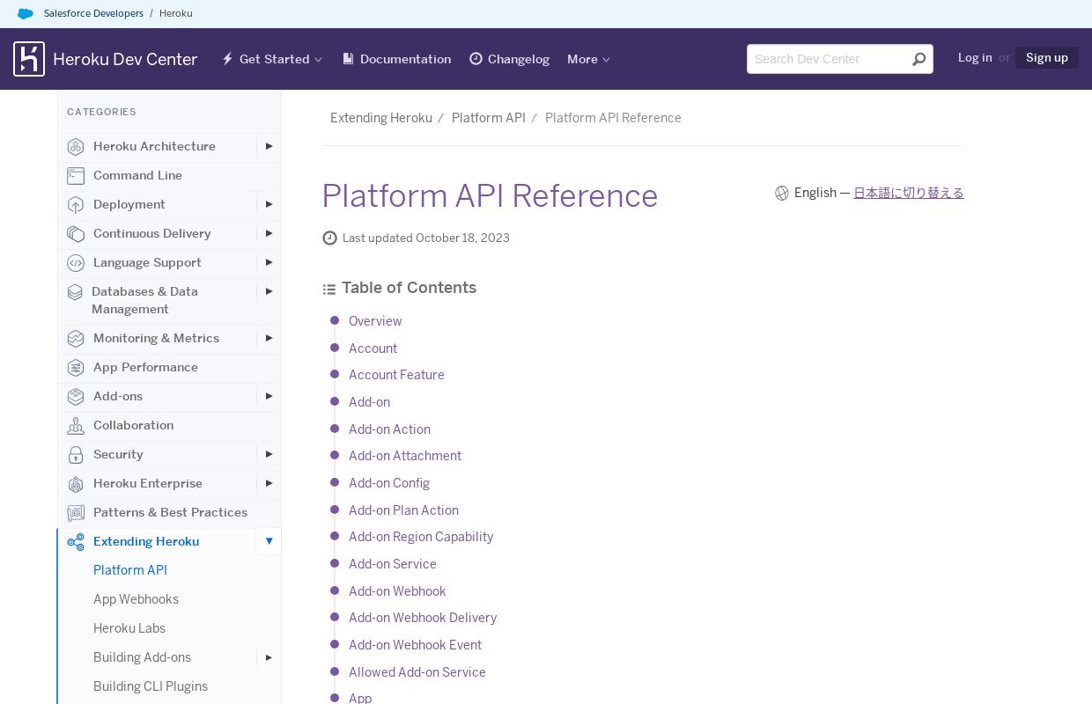
Task: Expand the Add-ons category arrow
Action: tap(269, 396)
